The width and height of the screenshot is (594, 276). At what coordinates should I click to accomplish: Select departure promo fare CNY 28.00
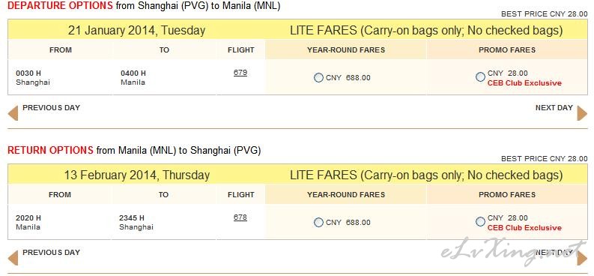click(x=480, y=77)
